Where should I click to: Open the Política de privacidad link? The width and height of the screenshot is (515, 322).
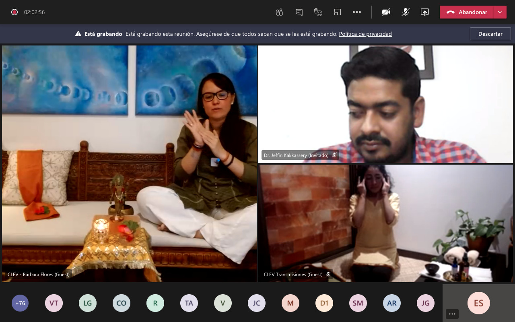point(365,34)
